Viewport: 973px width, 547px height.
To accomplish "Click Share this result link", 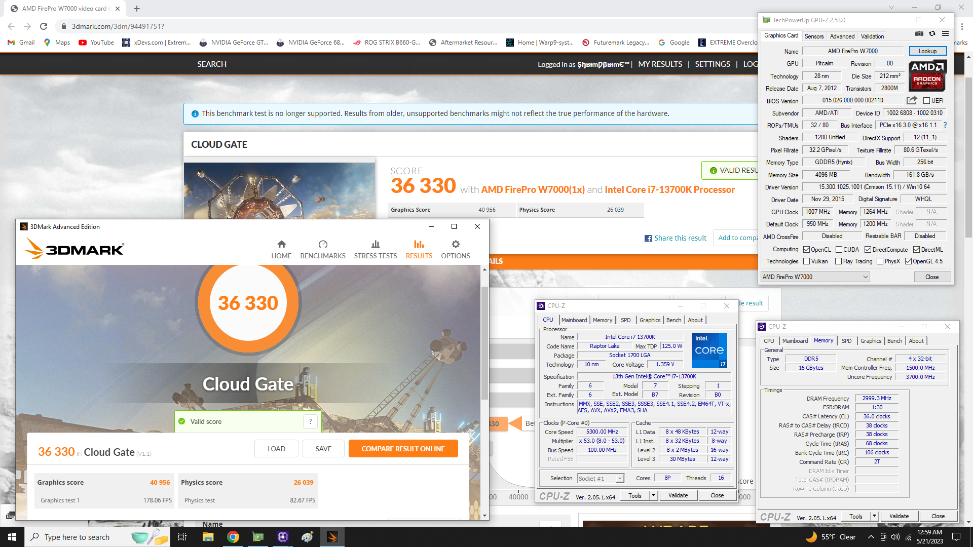I will coord(675,238).
